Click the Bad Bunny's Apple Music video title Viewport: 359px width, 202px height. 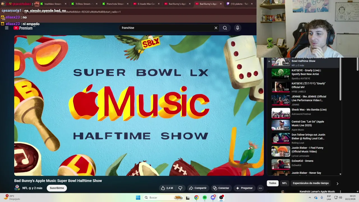pos(58,181)
